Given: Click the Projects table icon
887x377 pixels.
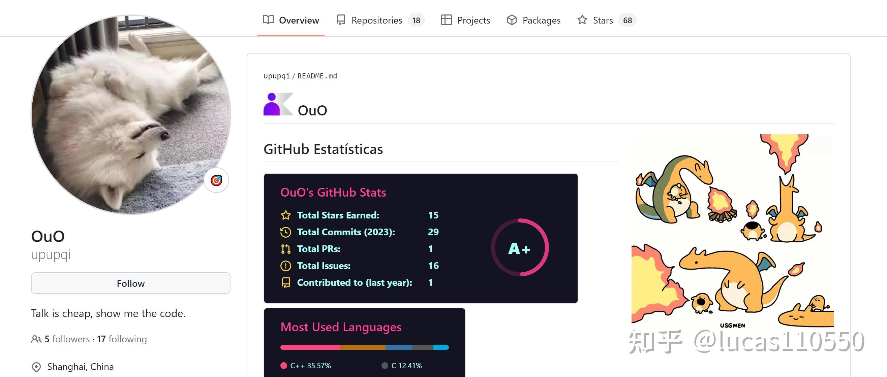Looking at the screenshot, I should pyautogui.click(x=446, y=20).
